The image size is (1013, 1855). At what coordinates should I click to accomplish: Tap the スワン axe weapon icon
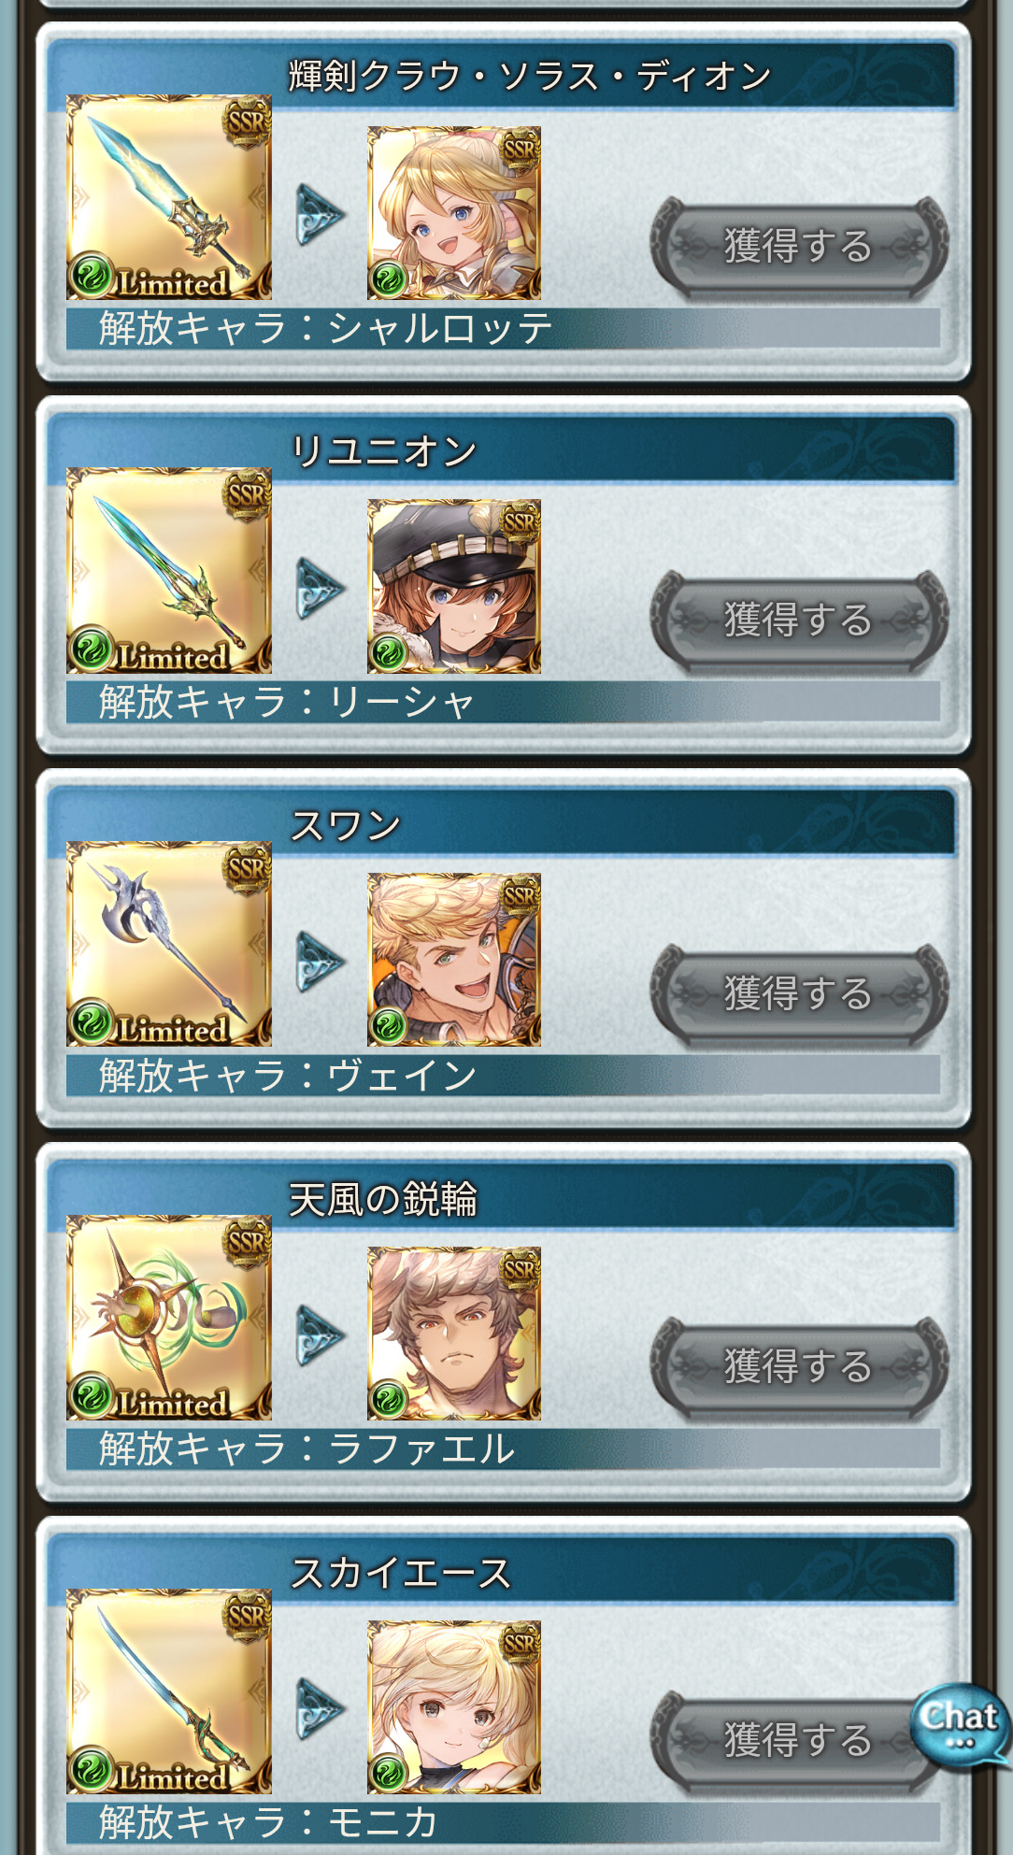pyautogui.click(x=169, y=944)
